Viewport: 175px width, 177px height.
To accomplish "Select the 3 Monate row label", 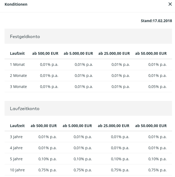I will coord(18,87).
